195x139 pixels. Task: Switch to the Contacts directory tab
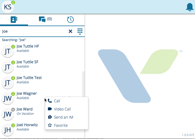[14, 20]
